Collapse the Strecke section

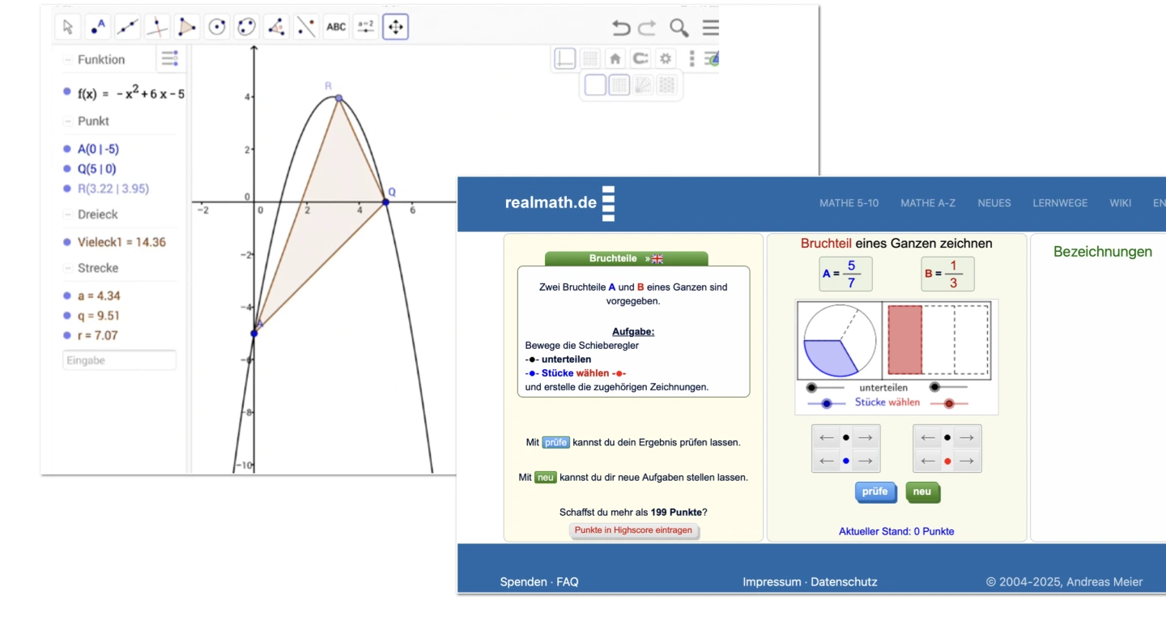click(68, 268)
